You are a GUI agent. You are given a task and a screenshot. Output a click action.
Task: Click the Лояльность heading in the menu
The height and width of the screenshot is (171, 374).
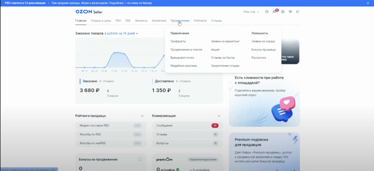[260, 33]
